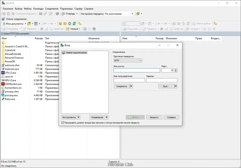Open the Сервер menu

78,9
